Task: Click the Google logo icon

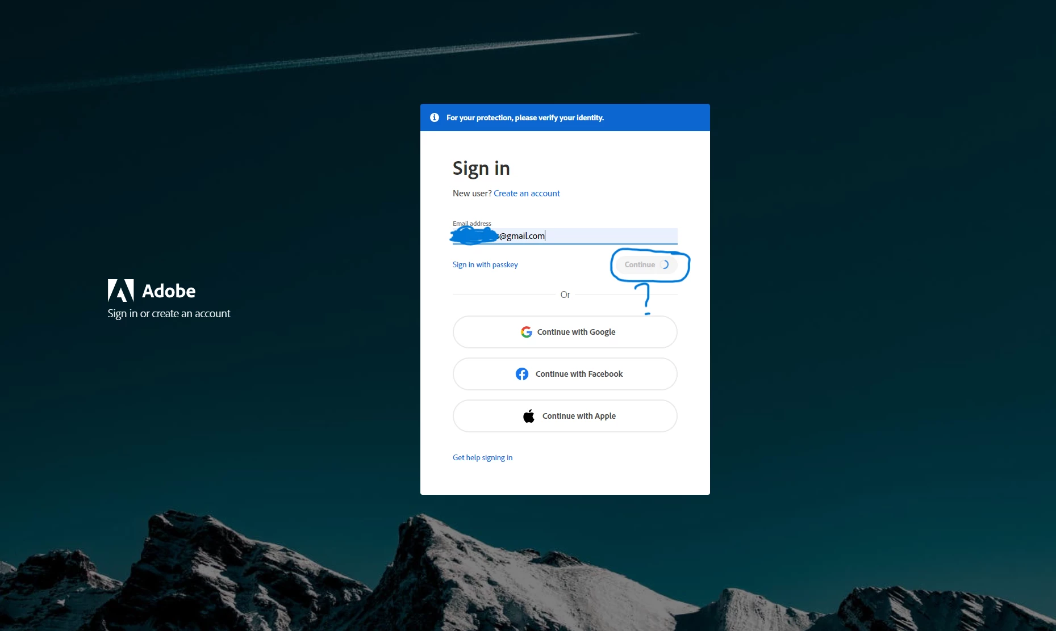Action: coord(527,332)
